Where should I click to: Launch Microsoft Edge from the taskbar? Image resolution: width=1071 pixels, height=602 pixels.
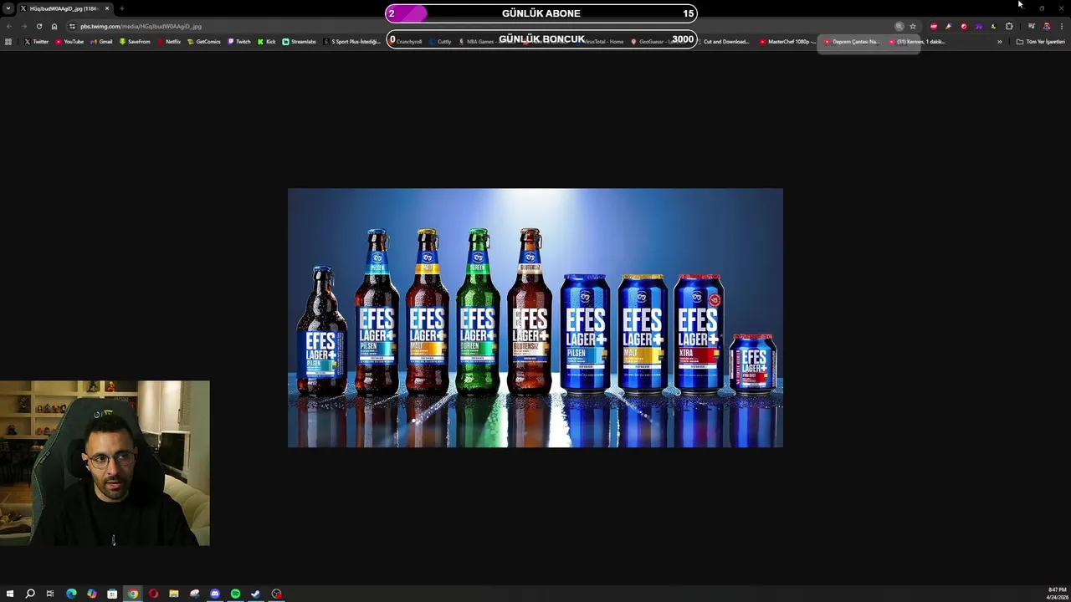[71, 594]
